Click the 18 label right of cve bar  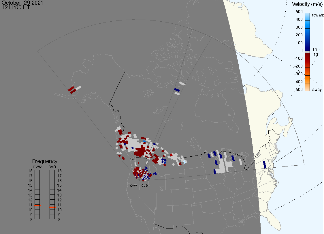tap(59, 171)
